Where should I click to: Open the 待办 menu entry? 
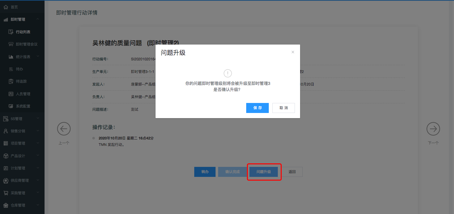(19, 69)
